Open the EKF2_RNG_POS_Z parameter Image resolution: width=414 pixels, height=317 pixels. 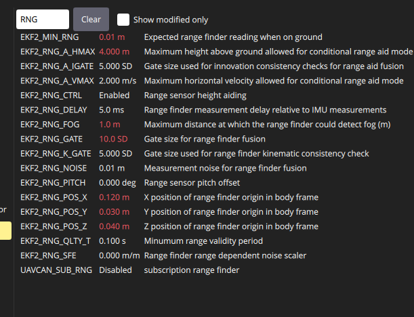pyautogui.click(x=54, y=226)
